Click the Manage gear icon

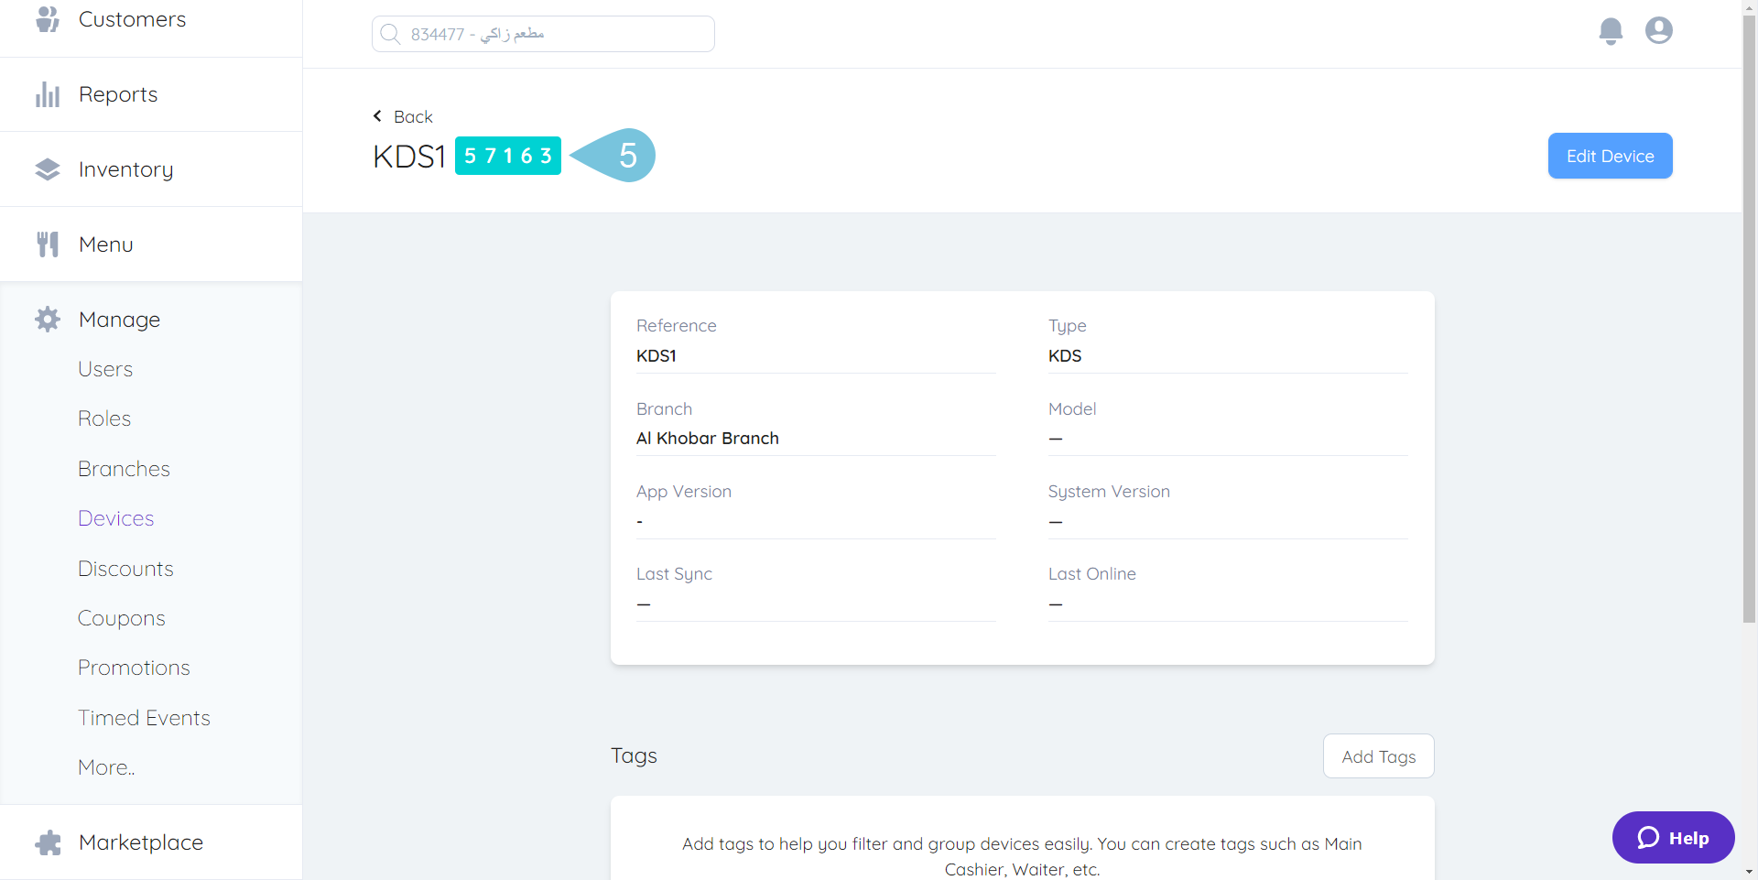(47, 319)
